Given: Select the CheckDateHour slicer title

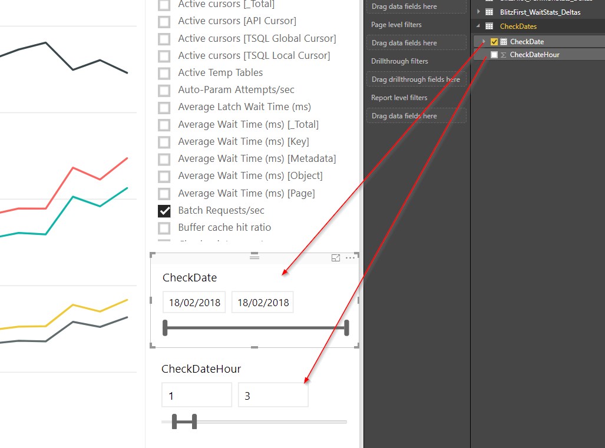Looking at the screenshot, I should click(x=201, y=369).
